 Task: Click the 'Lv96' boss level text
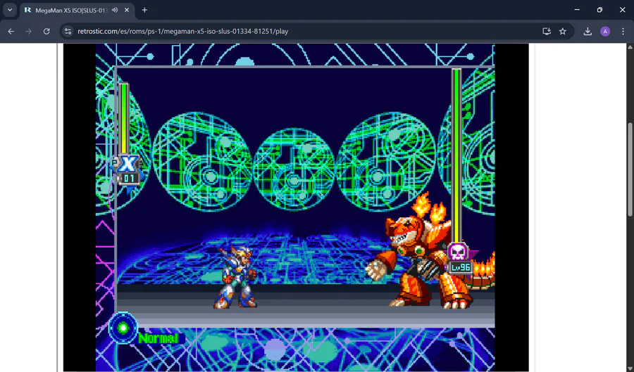click(x=461, y=267)
